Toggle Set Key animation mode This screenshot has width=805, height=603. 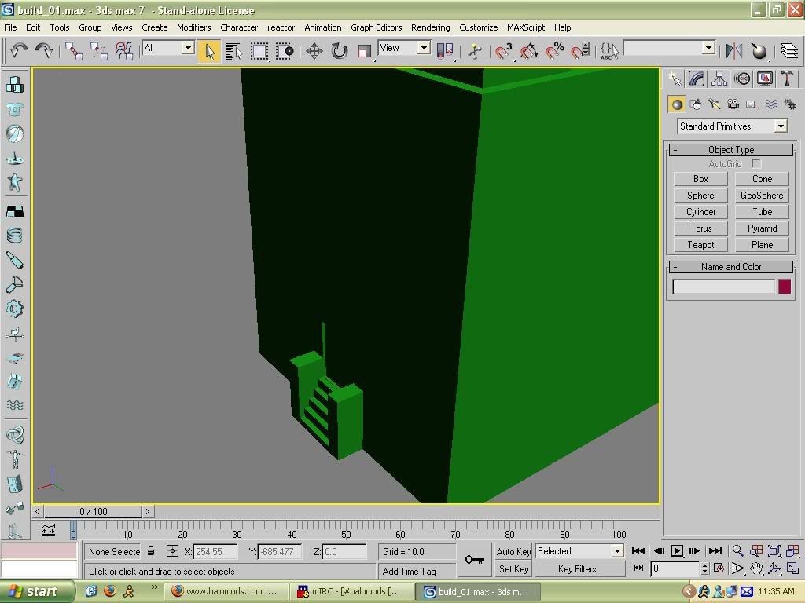tap(513, 569)
